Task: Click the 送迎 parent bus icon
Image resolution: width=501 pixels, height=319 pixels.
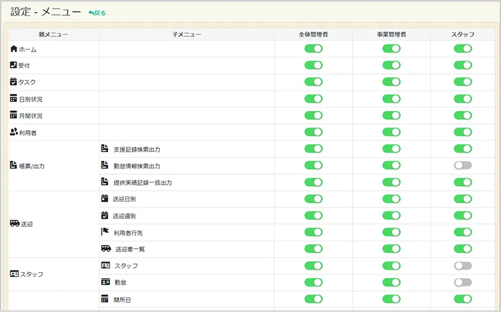Action: [x=15, y=223]
